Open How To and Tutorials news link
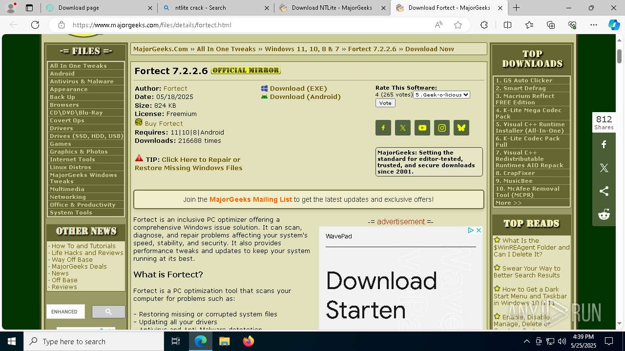The image size is (625, 351). pos(83,246)
